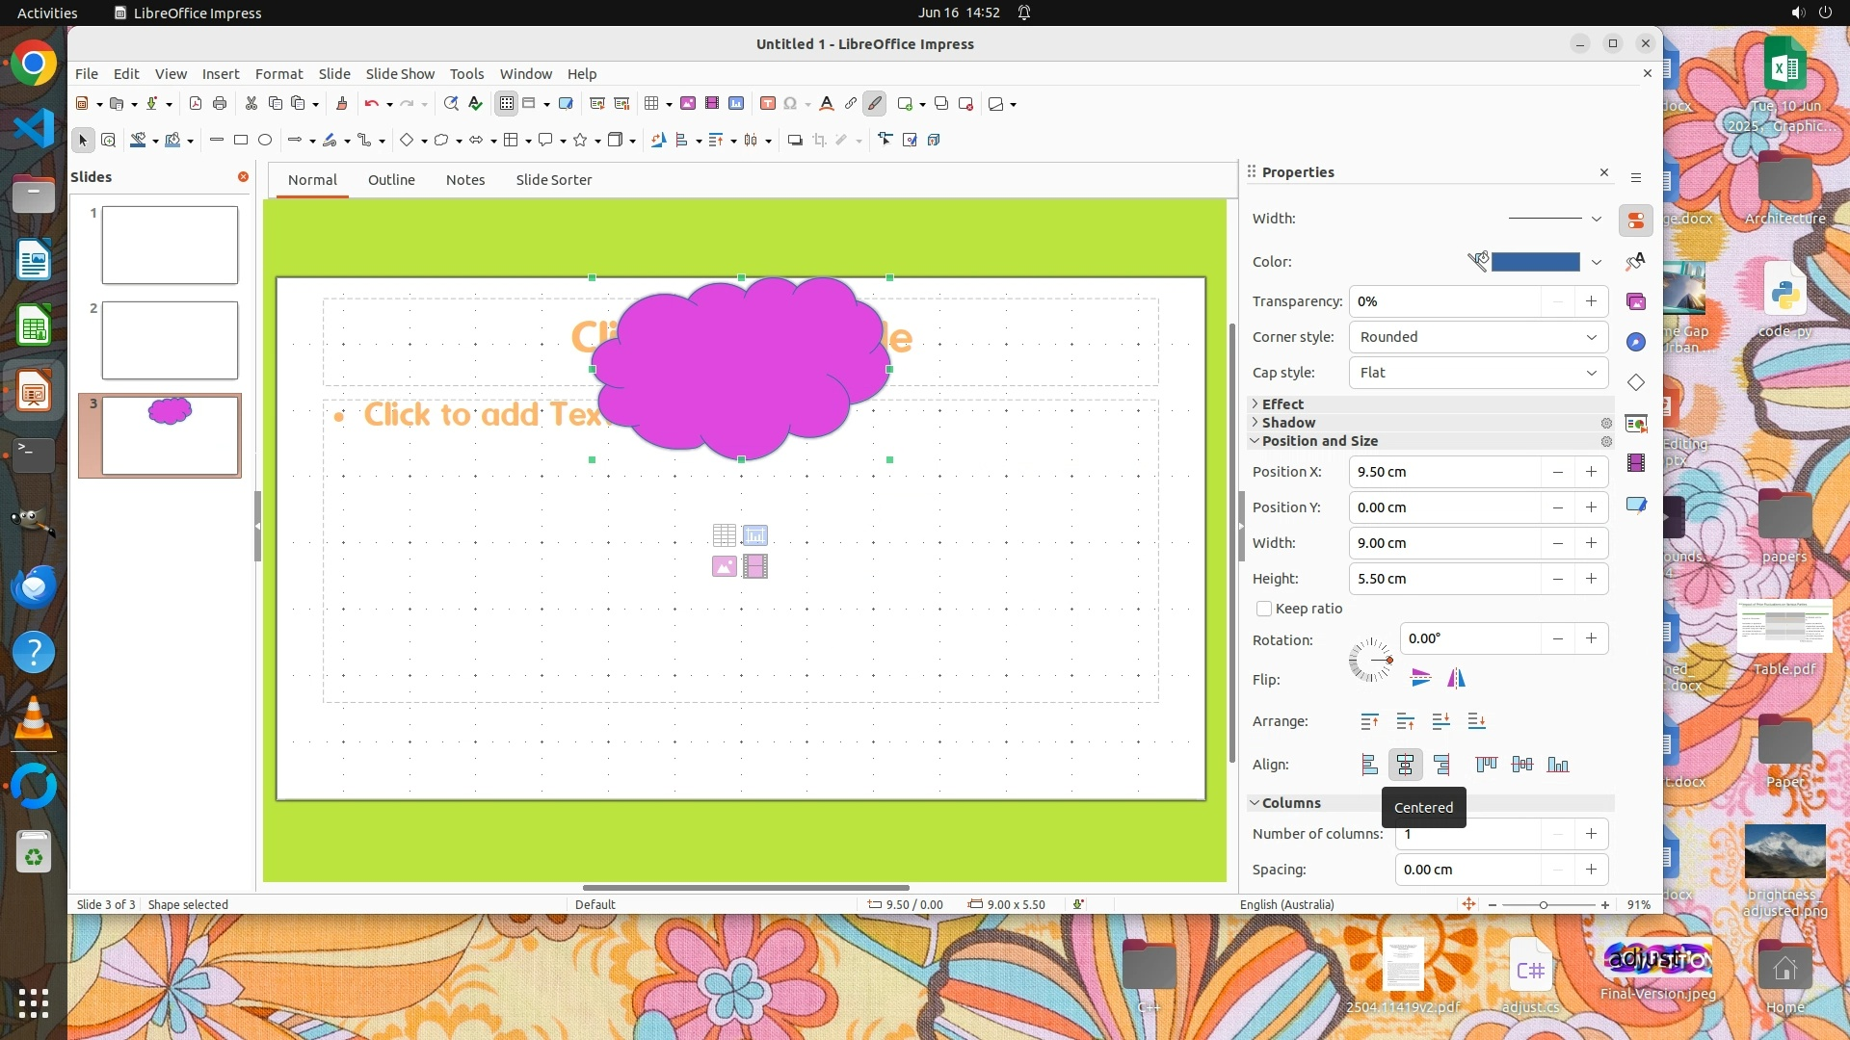Click the line Color swatch
The image size is (1850, 1040).
click(1535, 262)
